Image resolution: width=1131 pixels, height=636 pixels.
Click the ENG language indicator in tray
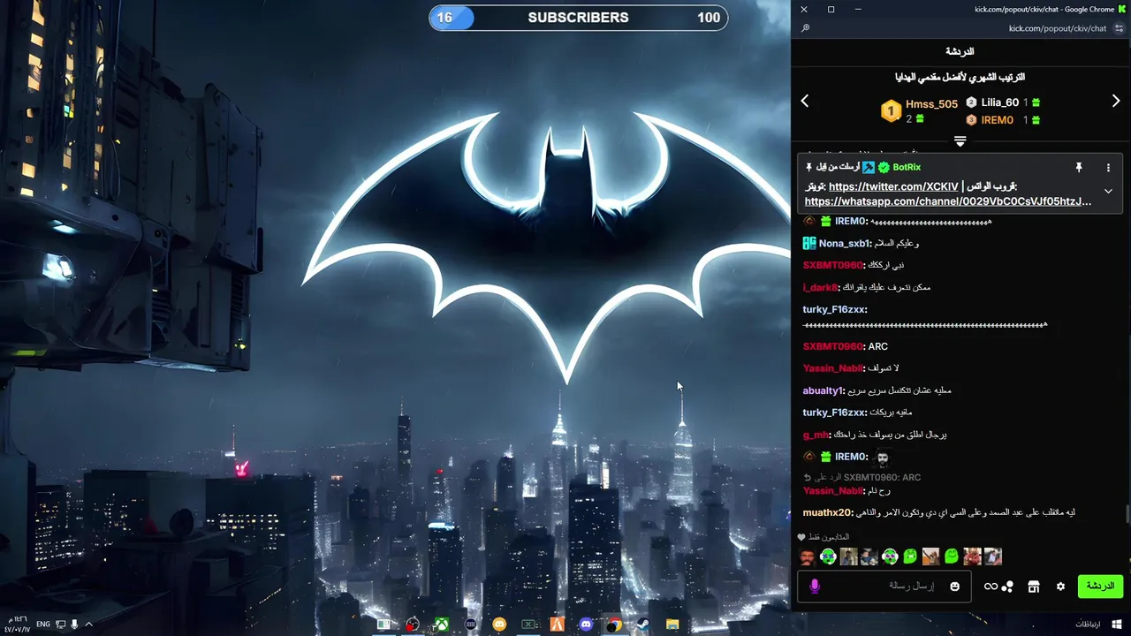(42, 625)
